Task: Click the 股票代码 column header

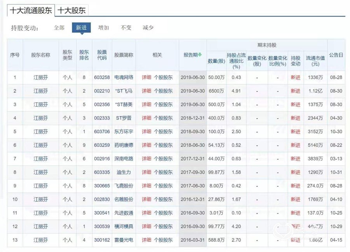Action: coord(102,55)
